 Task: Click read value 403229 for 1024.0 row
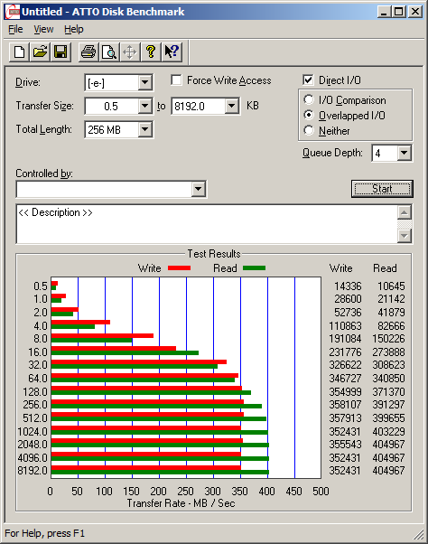pos(388,431)
